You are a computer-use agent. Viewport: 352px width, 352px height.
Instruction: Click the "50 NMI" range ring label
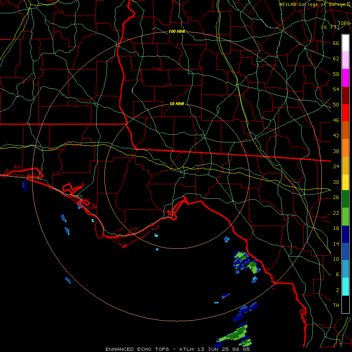pyautogui.click(x=177, y=104)
